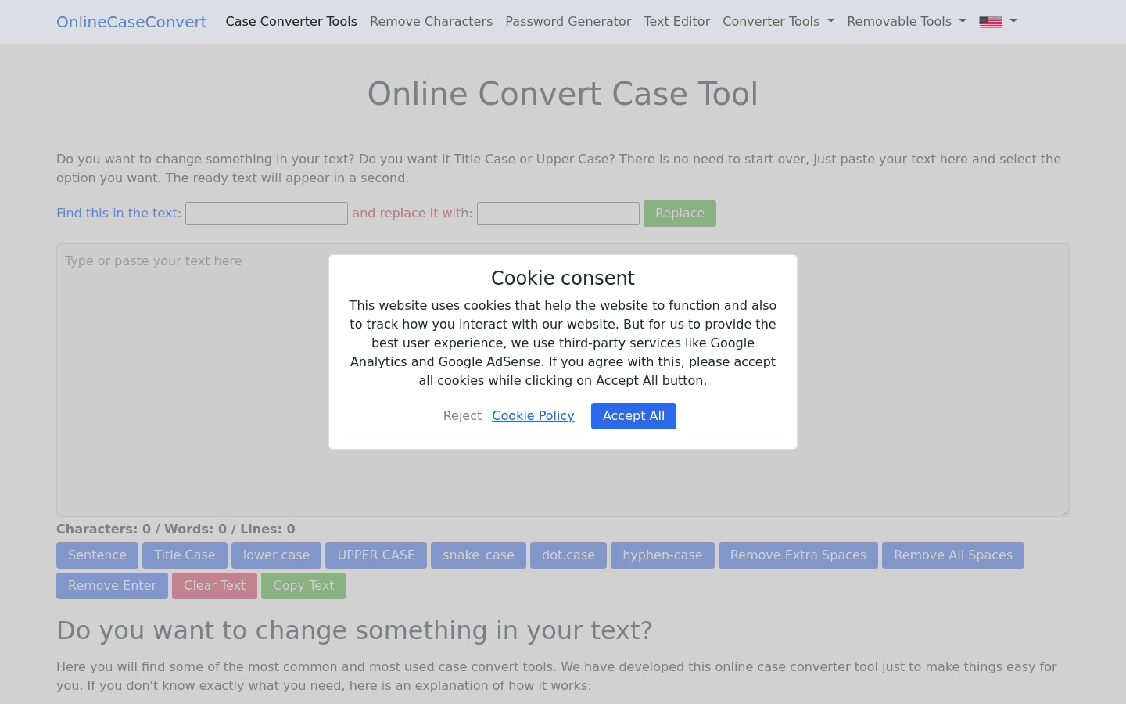Click Remove Extra Spaces

(x=798, y=555)
